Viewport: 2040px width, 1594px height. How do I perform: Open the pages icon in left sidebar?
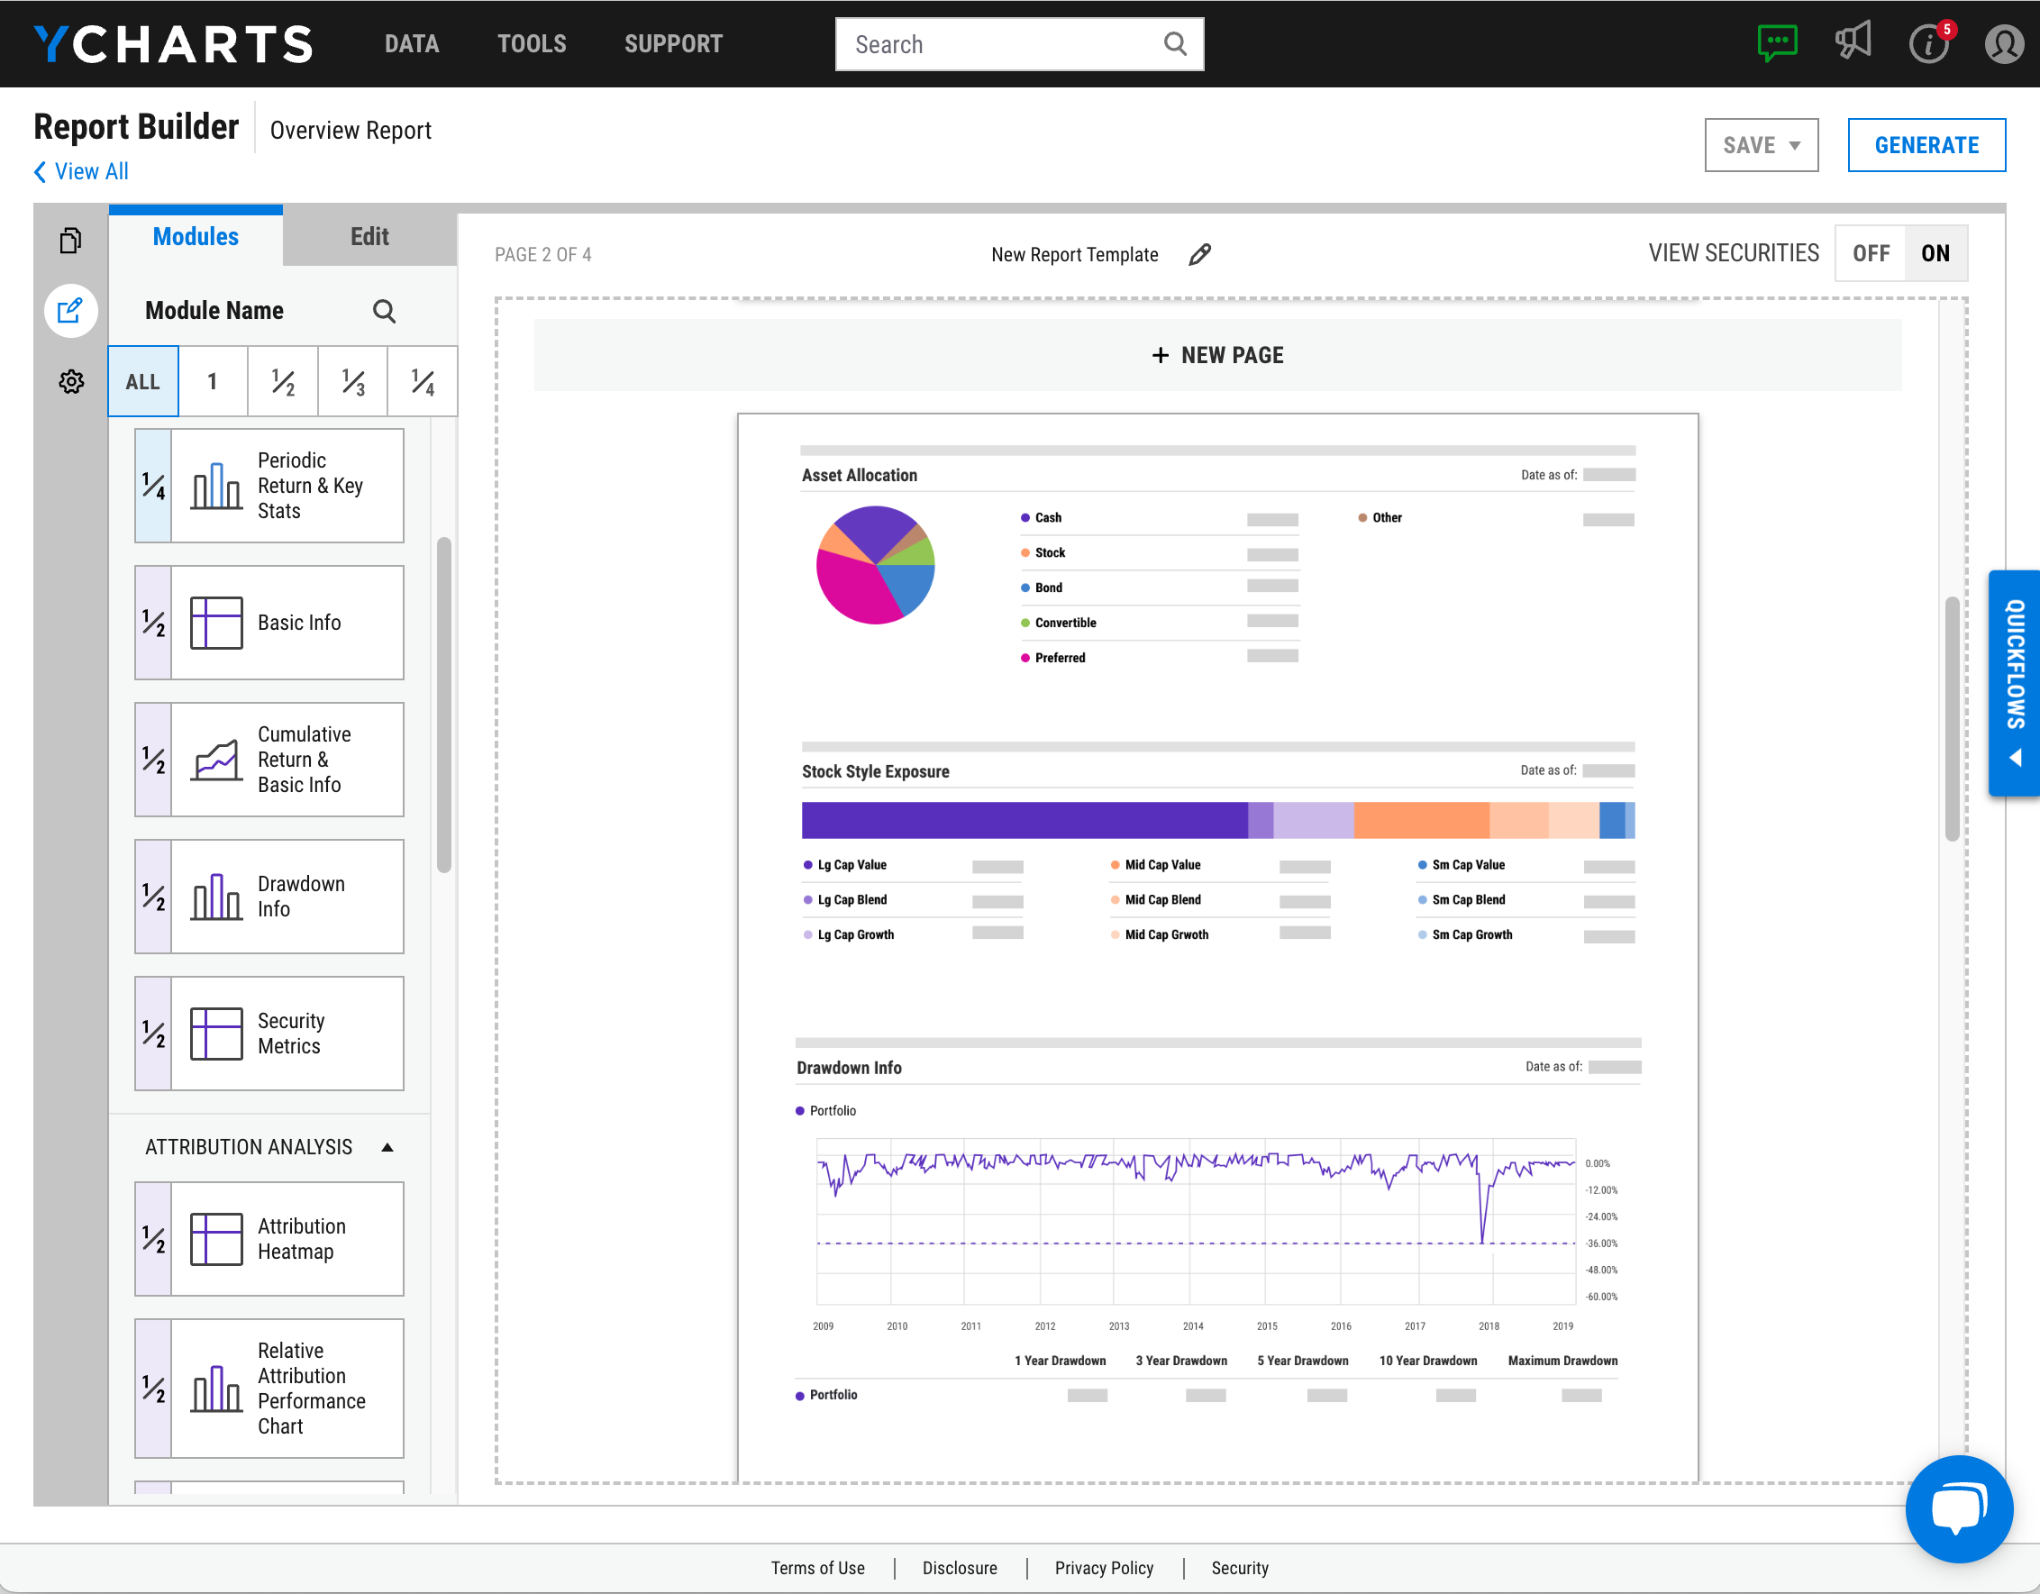pyautogui.click(x=71, y=240)
